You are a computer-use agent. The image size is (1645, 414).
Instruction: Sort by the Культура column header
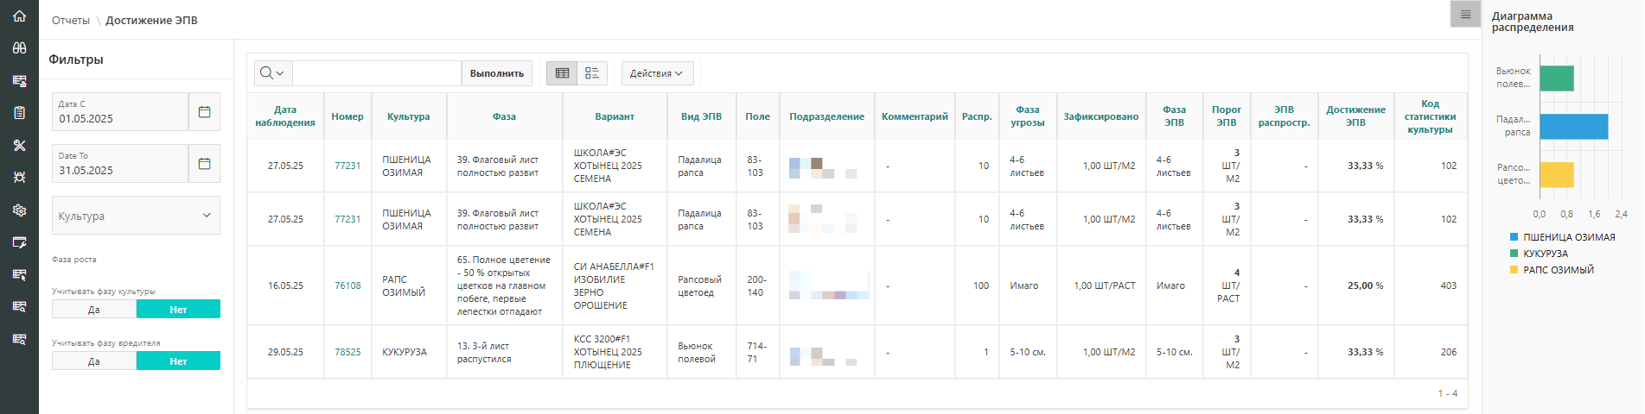pos(408,116)
